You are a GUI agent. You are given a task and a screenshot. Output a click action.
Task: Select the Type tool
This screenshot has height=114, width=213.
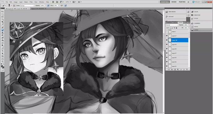pyautogui.click(x=3, y=51)
